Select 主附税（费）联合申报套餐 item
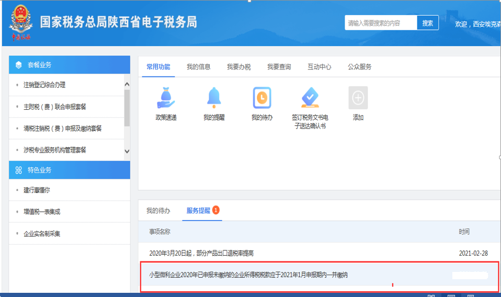The height and width of the screenshot is (297, 501). coord(55,107)
